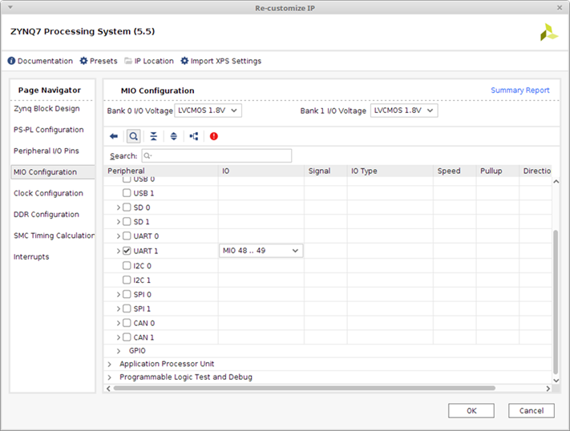
Task: Click the back arrow toolbar icon
Action: coord(114,136)
